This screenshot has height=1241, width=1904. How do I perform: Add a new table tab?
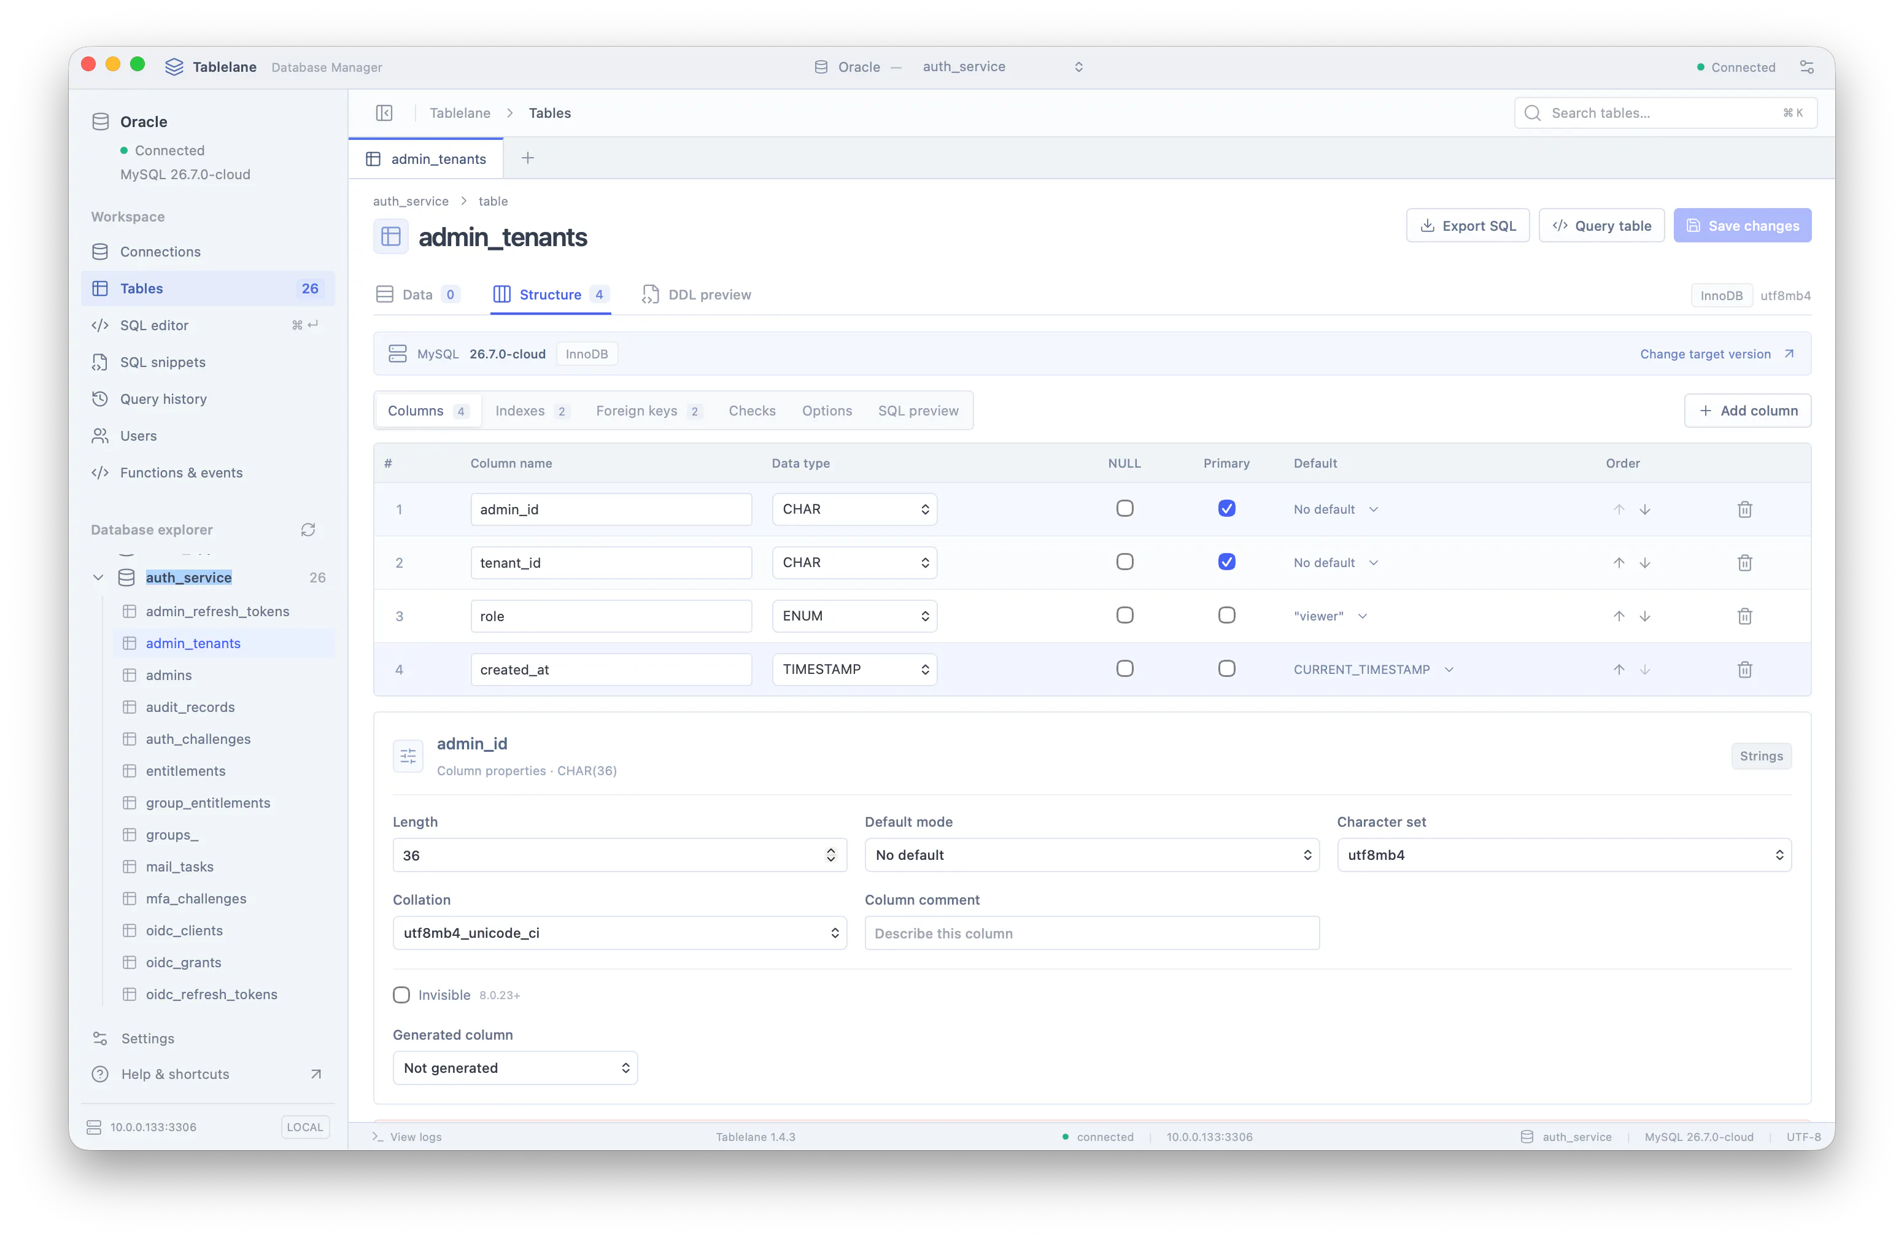pyautogui.click(x=528, y=158)
